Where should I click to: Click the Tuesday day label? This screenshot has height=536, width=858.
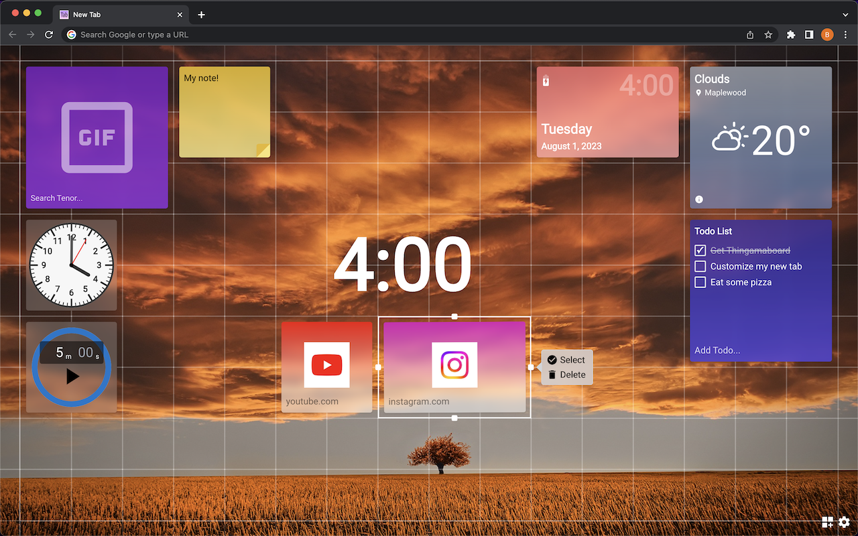click(x=566, y=129)
